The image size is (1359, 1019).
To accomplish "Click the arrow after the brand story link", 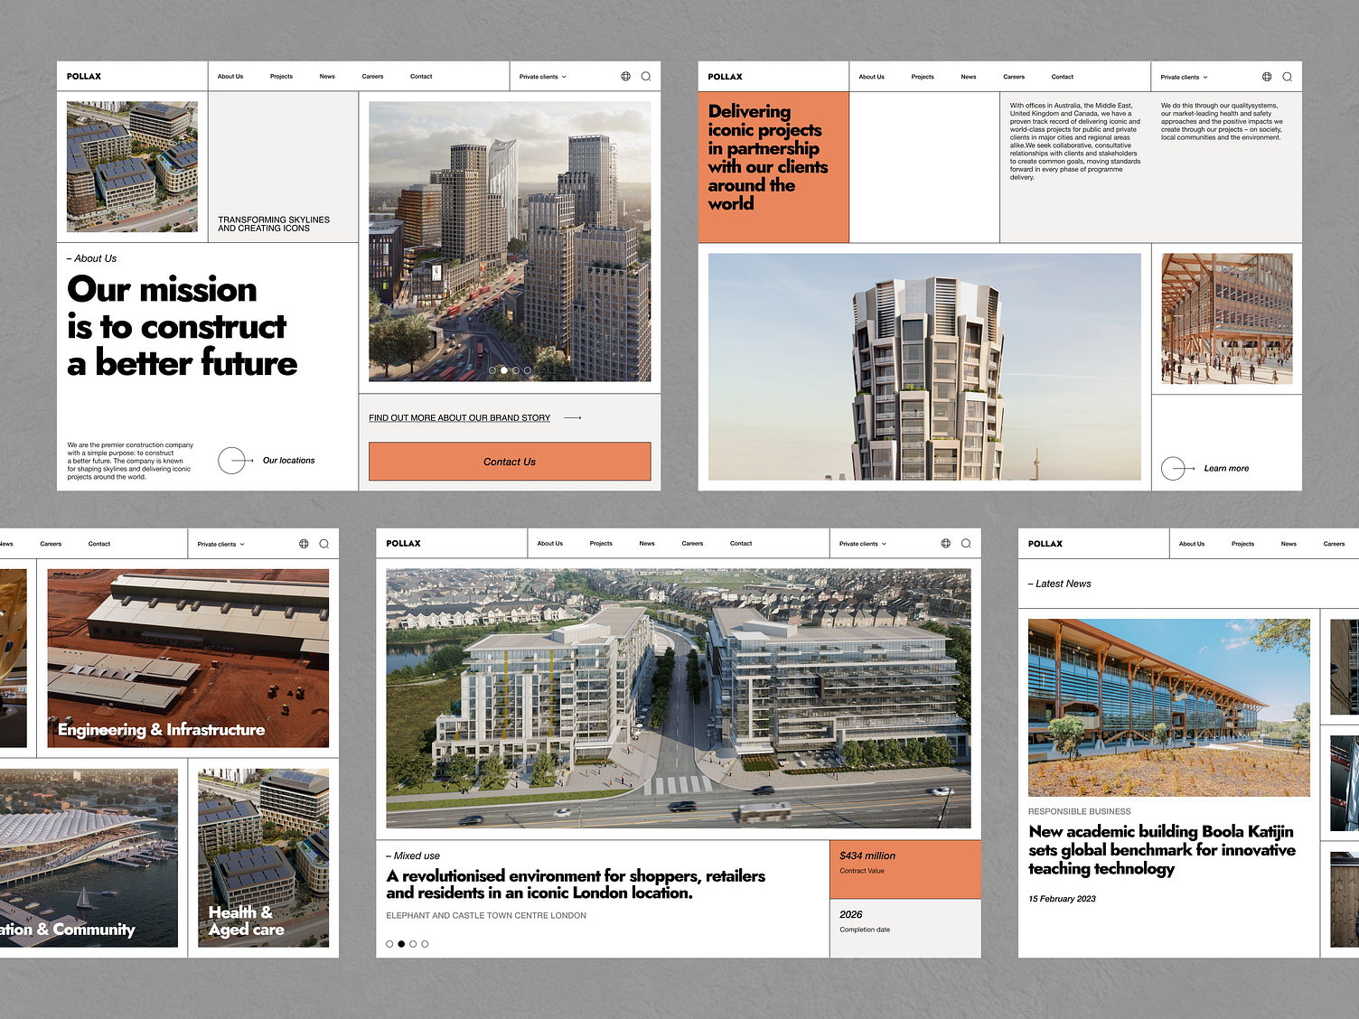I will click(x=573, y=417).
